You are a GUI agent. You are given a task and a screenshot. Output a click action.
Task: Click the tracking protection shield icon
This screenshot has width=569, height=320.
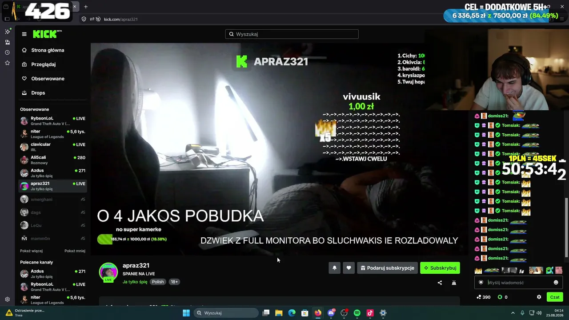pos(84,19)
